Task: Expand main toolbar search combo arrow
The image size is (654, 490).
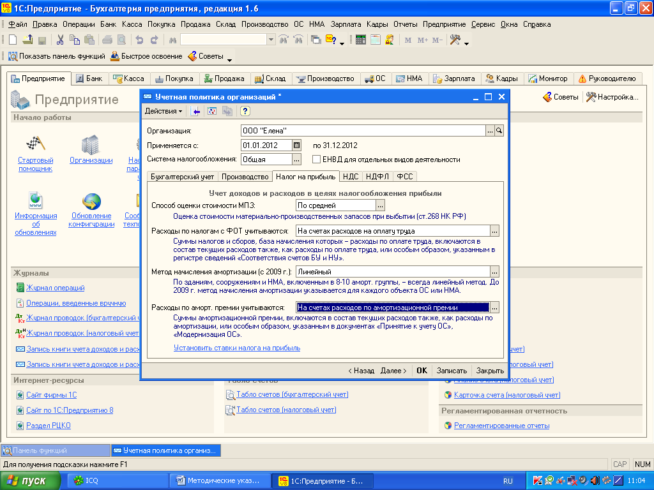Action: (x=271, y=40)
